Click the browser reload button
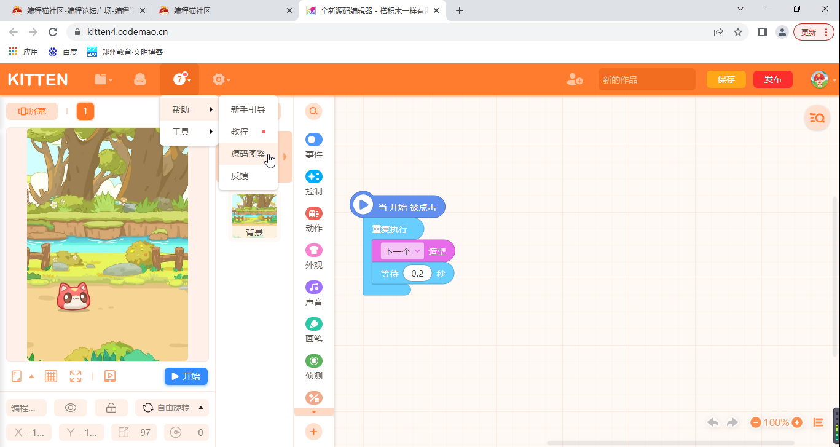This screenshot has width=840, height=447. click(53, 32)
